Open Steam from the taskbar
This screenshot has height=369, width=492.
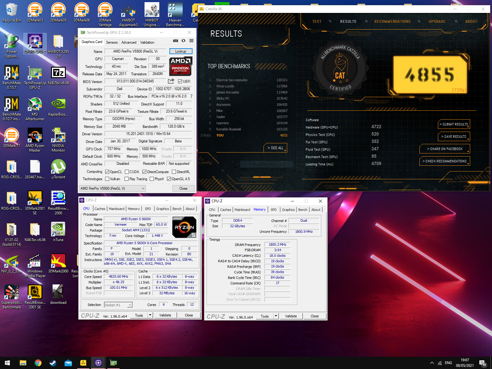(53, 363)
